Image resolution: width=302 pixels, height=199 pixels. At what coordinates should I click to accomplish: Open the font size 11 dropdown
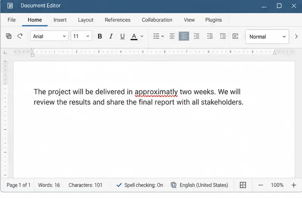(81, 36)
